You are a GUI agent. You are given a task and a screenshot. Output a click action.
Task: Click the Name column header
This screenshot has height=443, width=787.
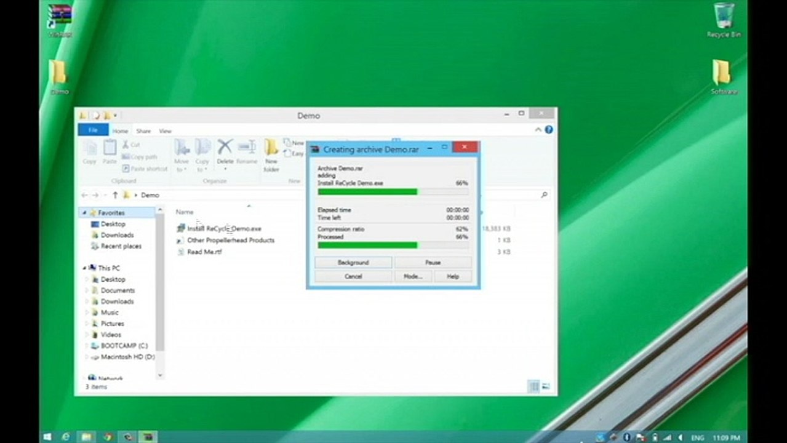point(185,212)
